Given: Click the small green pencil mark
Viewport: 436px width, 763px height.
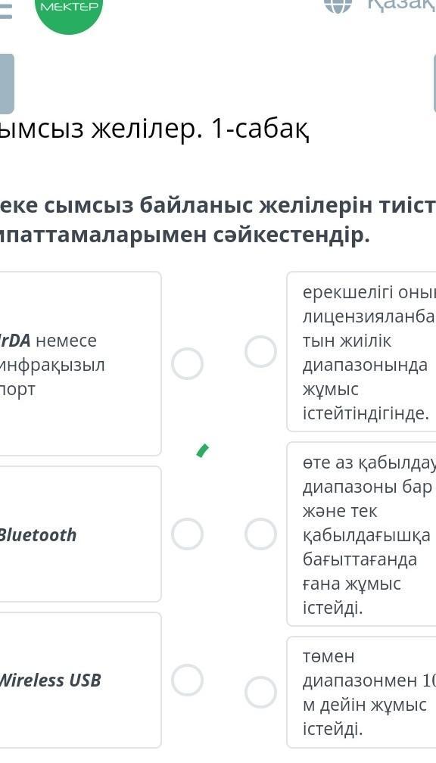Looking at the screenshot, I should click(x=202, y=450).
